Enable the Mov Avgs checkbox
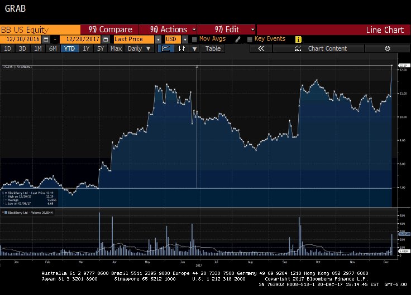The width and height of the screenshot is (411, 295). pyautogui.click(x=194, y=40)
